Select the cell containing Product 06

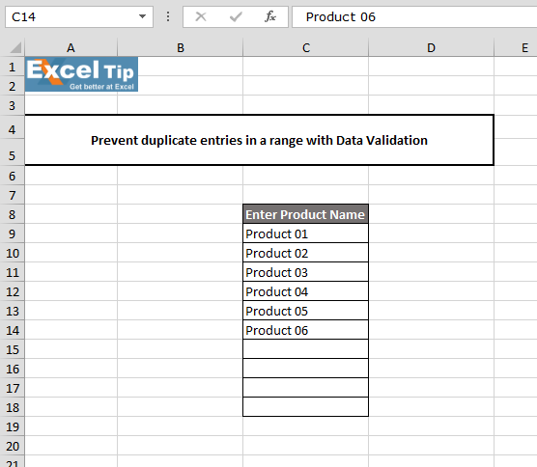pyautogui.click(x=306, y=330)
